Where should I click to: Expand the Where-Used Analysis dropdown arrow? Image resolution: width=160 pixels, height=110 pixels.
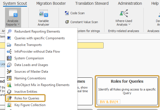(129, 24)
